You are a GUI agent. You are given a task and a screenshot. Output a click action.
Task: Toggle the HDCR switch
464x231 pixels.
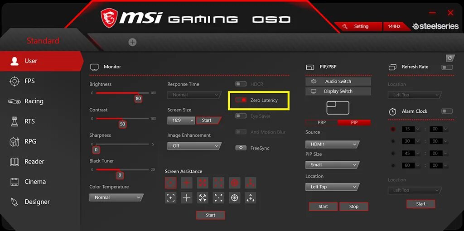tap(241, 84)
